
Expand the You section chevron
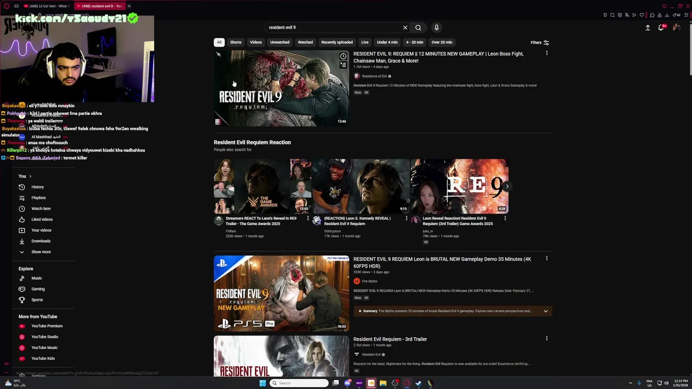point(30,176)
